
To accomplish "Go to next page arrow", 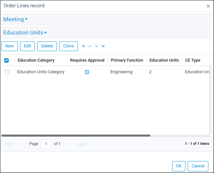I will coord(68,144).
